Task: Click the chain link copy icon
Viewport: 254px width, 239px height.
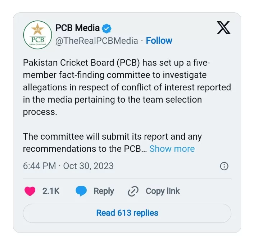Action: pos(133,191)
